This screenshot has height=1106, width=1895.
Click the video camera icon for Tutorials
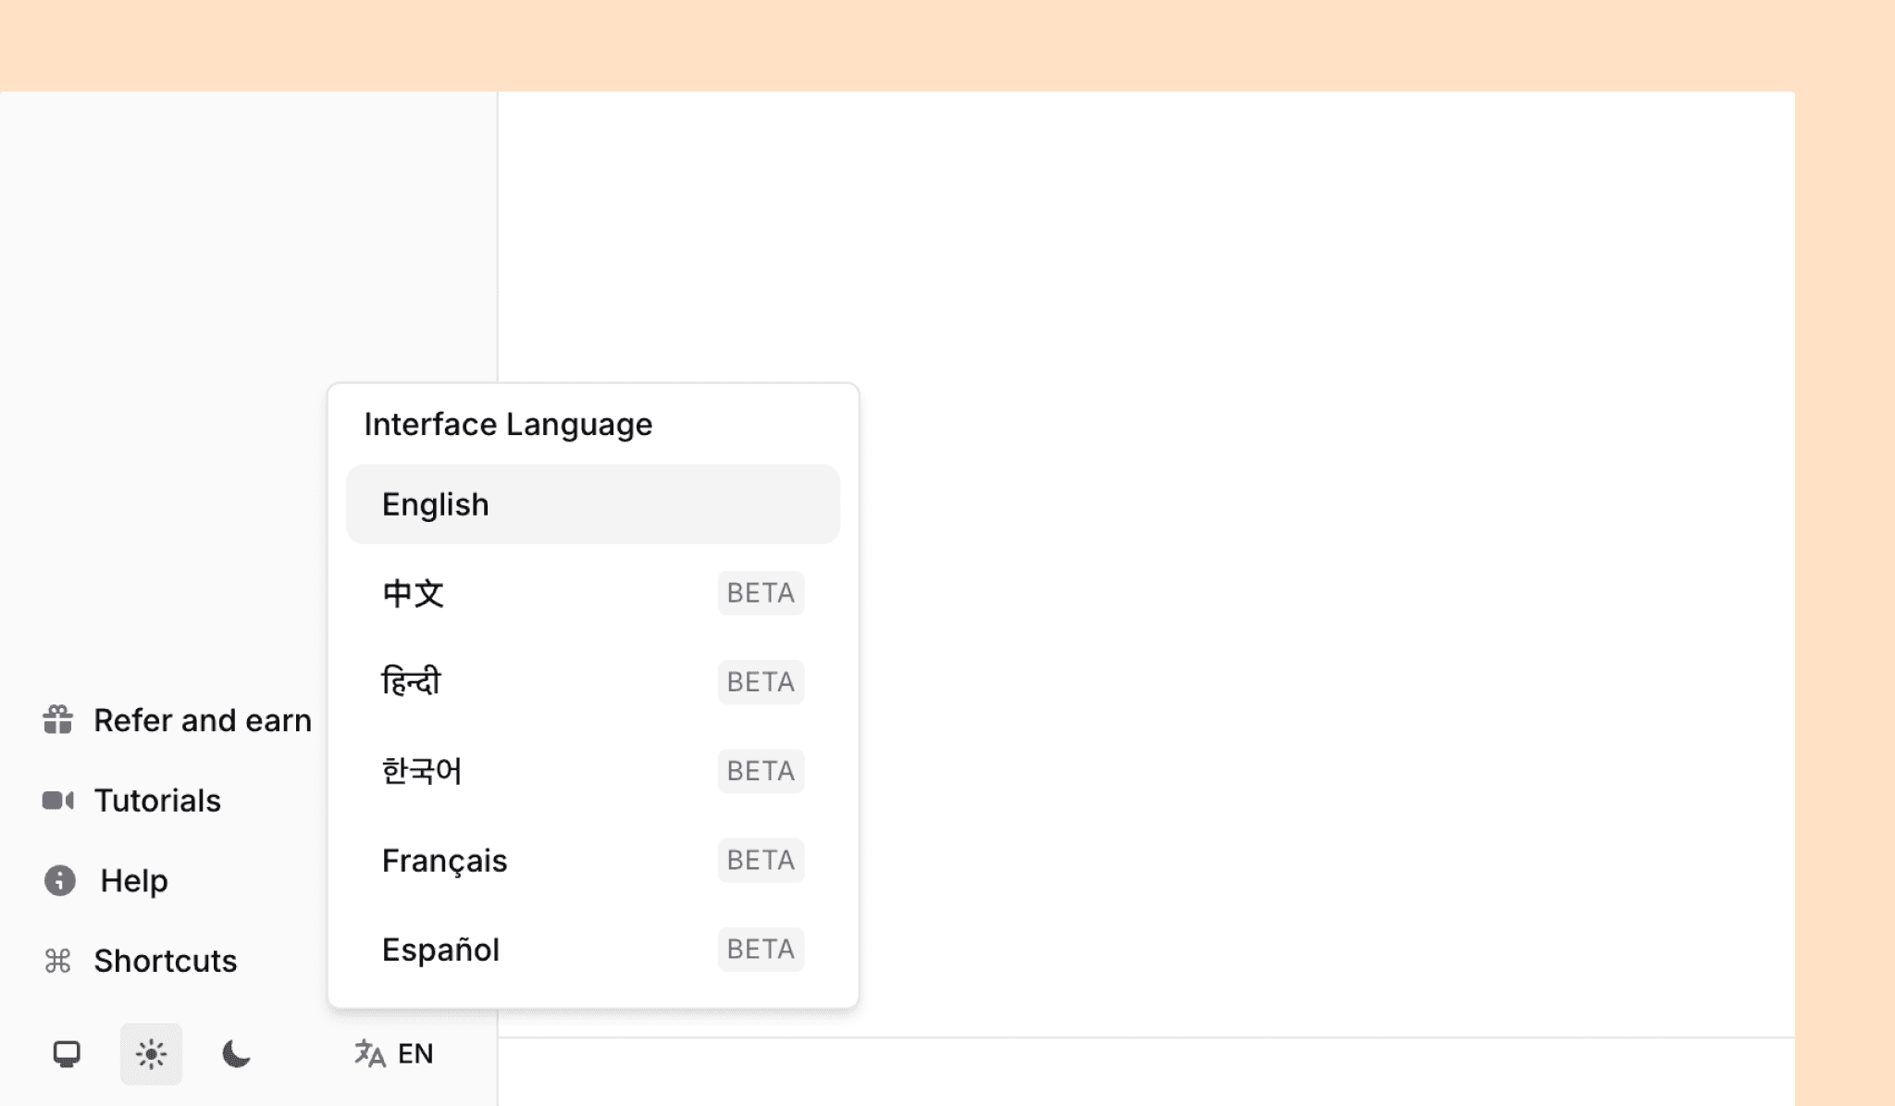[x=59, y=801]
